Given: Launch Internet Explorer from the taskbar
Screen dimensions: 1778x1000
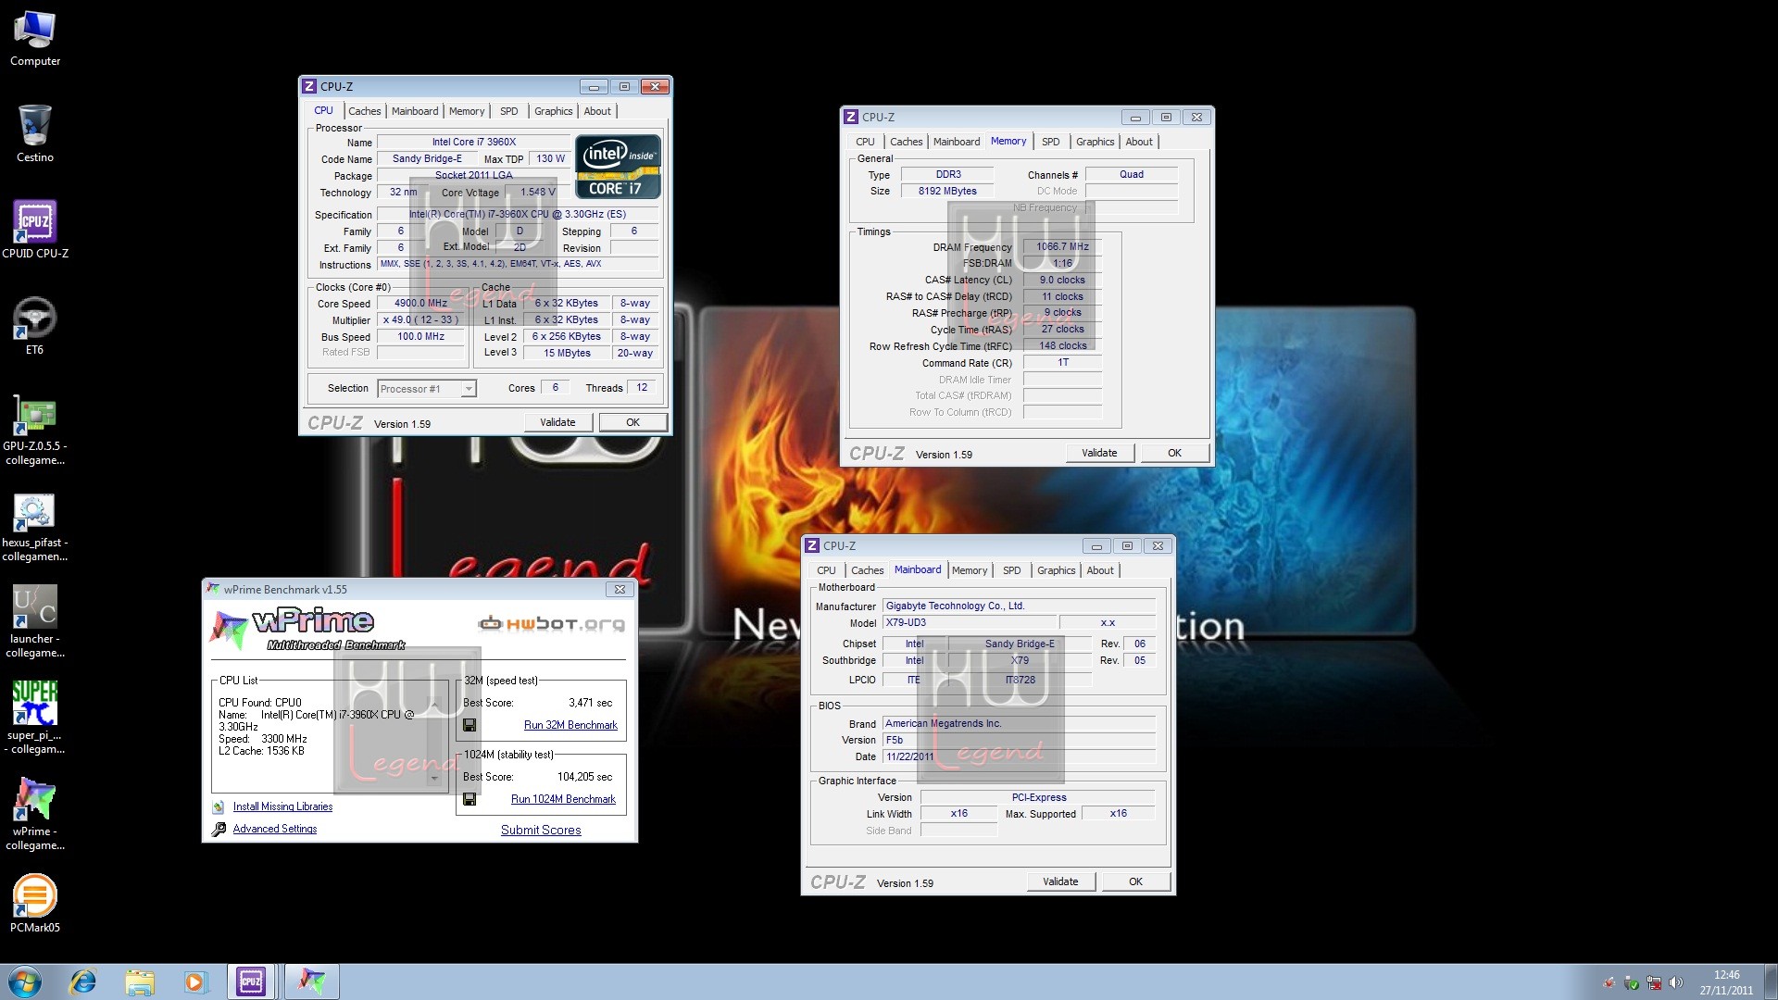Looking at the screenshot, I should click(83, 981).
